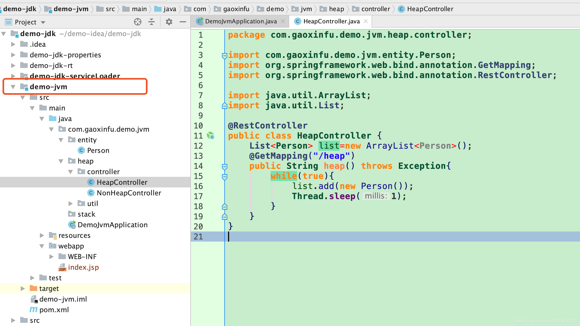Select the DemoJvmApplication.java tab

point(239,22)
